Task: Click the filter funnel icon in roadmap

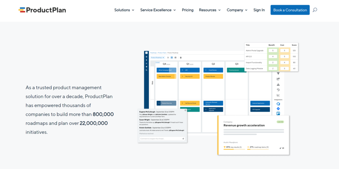Action: coord(278,73)
